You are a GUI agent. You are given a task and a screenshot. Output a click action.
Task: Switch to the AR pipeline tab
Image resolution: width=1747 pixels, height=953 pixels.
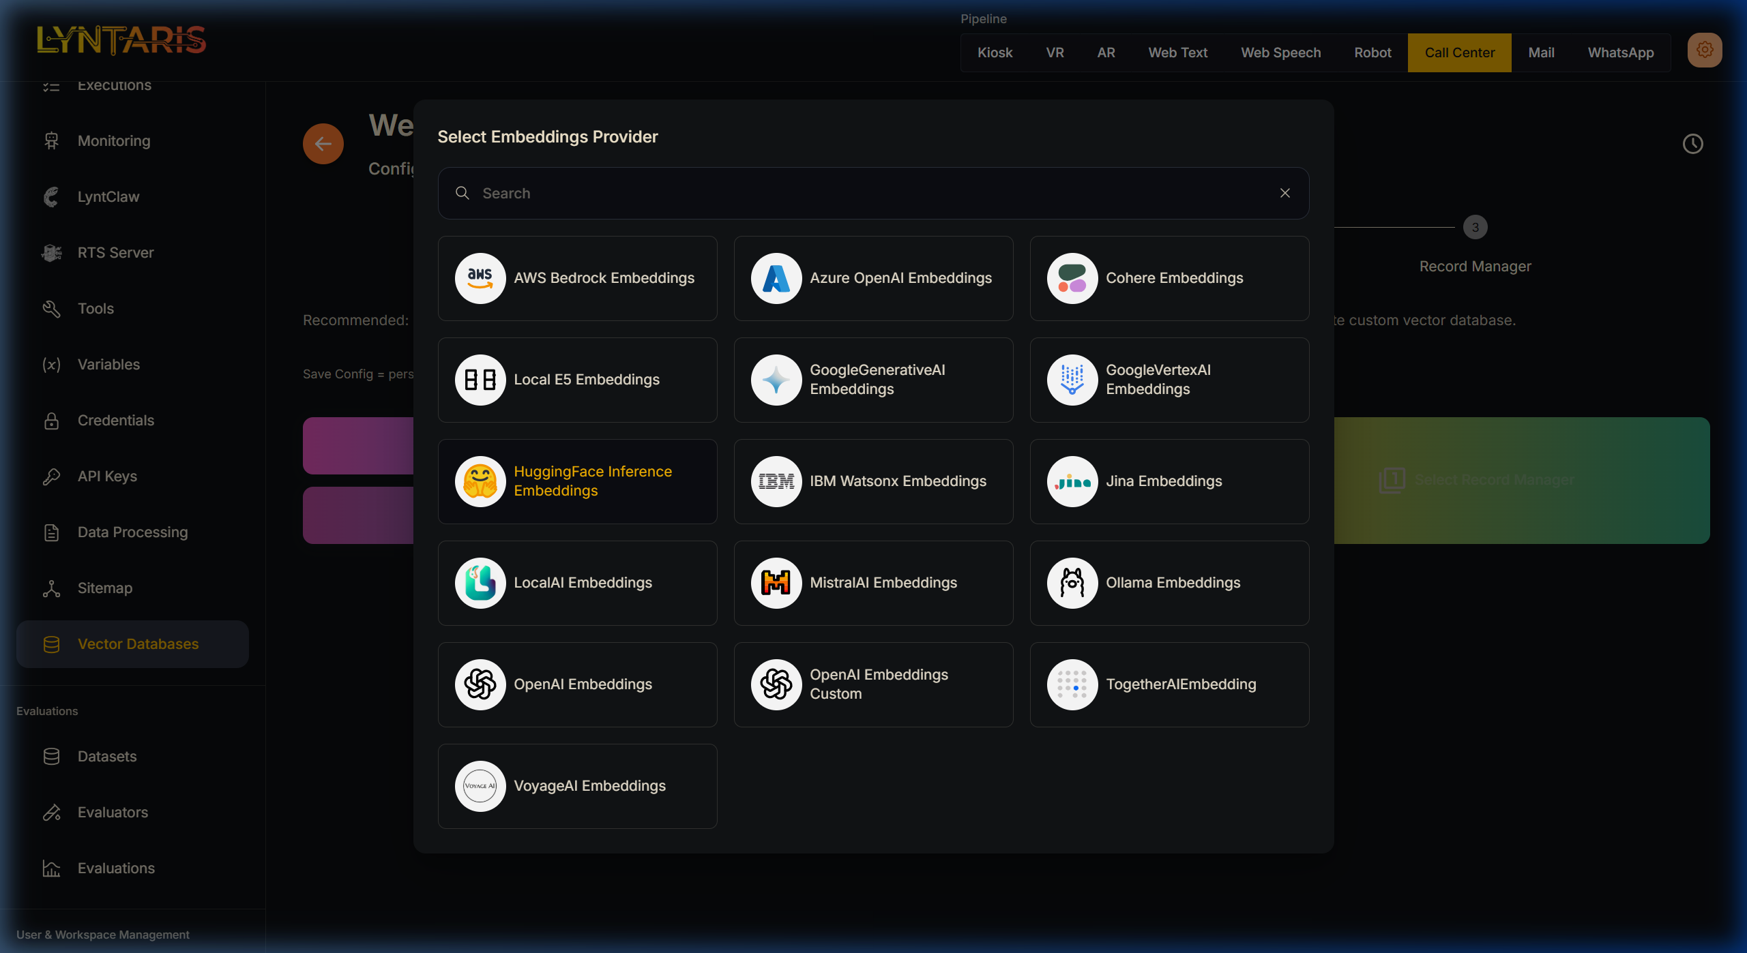coord(1106,52)
